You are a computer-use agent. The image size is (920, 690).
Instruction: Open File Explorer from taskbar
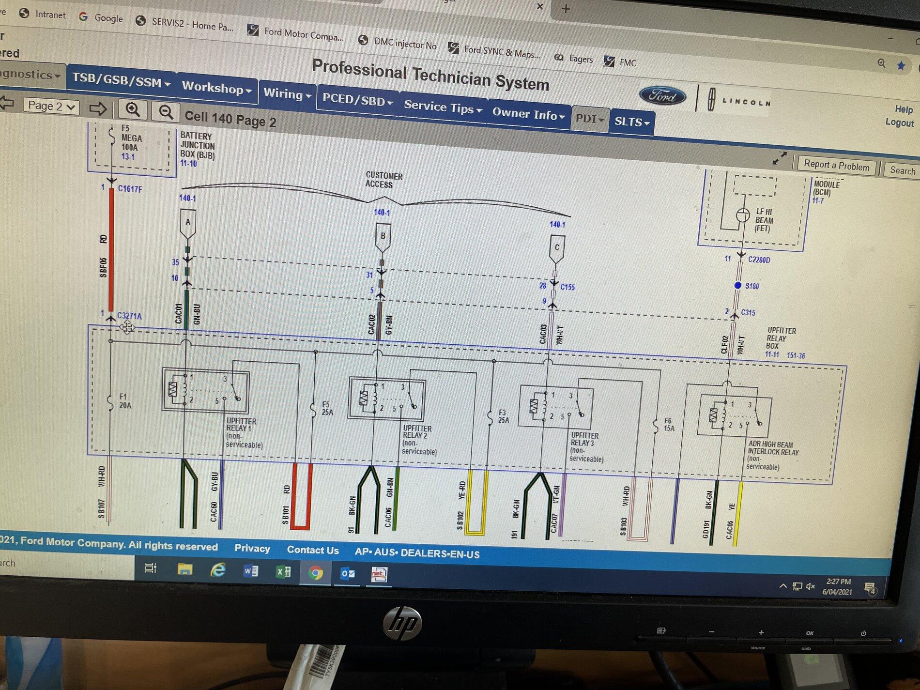pyautogui.click(x=184, y=569)
